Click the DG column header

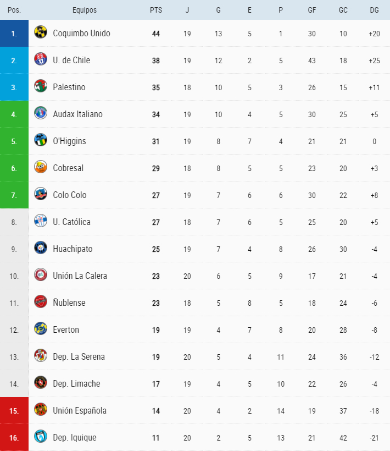pyautogui.click(x=374, y=10)
